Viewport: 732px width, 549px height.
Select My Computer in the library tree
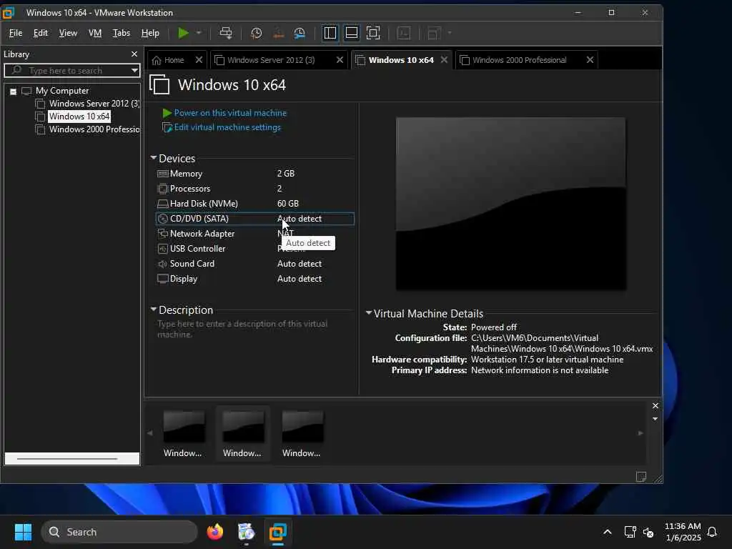(62, 91)
